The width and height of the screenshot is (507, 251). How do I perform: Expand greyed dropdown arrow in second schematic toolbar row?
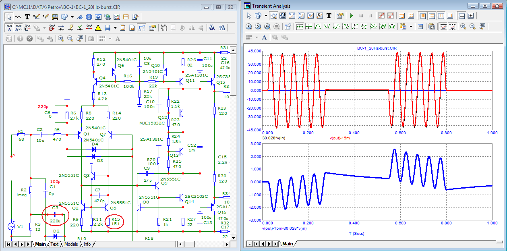coord(45,28)
